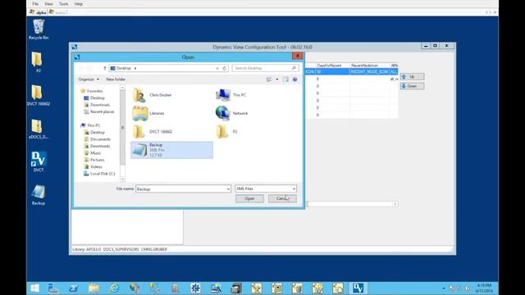Open the File menu
525x295 pixels.
(x=35, y=4)
